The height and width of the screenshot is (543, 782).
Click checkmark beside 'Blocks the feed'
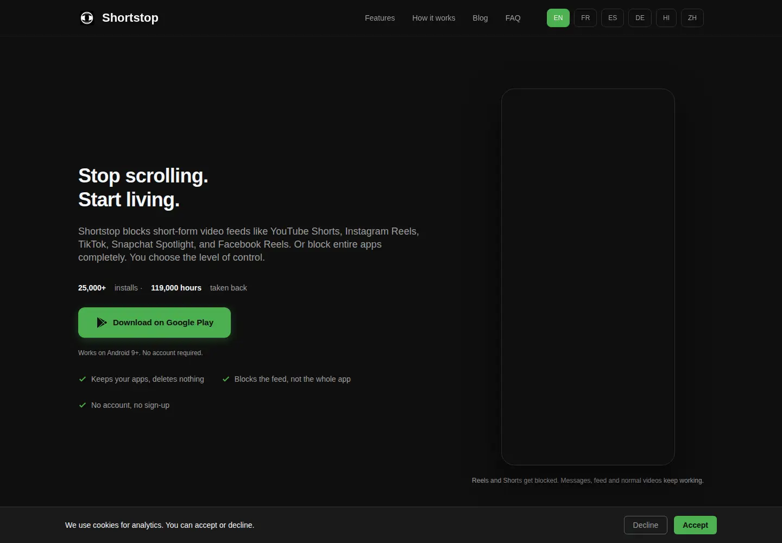tap(226, 379)
